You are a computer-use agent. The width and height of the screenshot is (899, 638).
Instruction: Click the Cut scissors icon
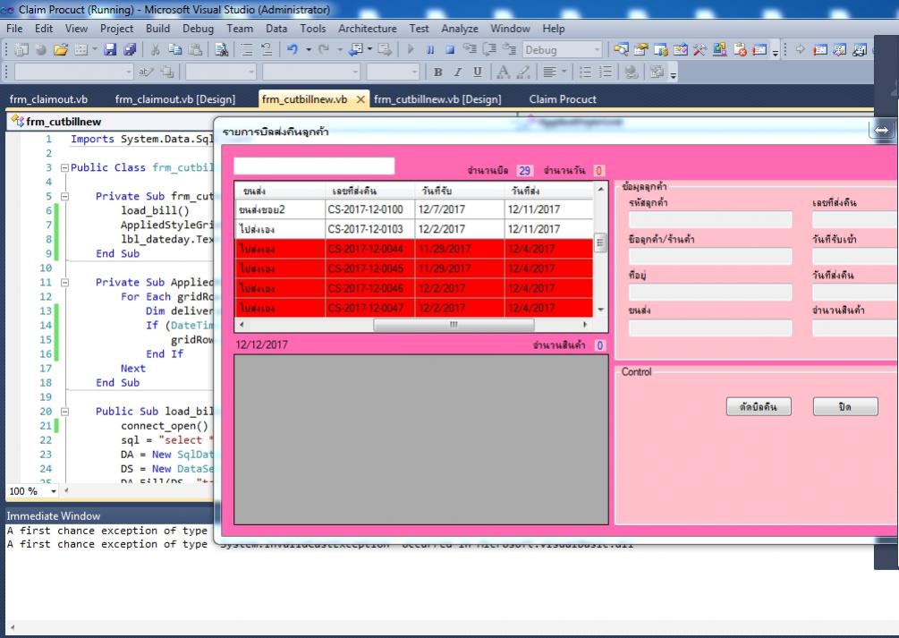coord(155,50)
